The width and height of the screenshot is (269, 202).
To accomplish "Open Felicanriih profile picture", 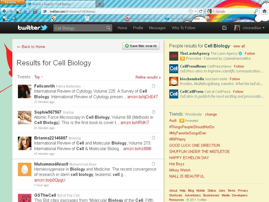I will (25, 91).
